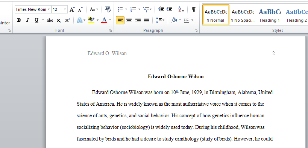The image size is (308, 148).
Task: Click the Bullets list icon
Action: (x=120, y=9)
